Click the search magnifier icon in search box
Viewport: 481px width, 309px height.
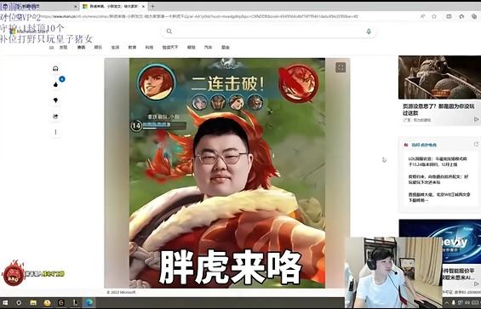tap(169, 31)
